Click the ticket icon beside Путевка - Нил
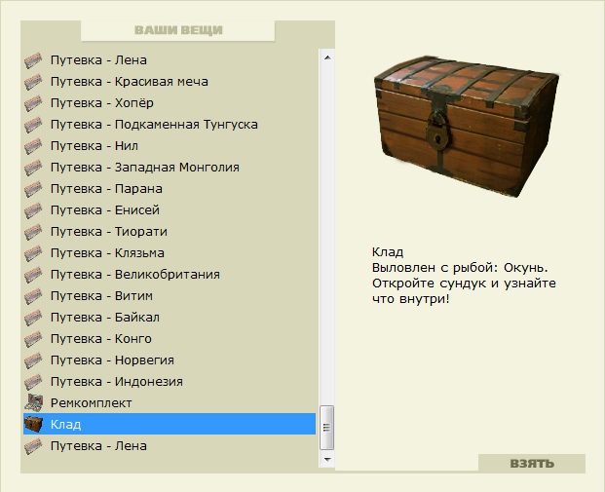The height and width of the screenshot is (492, 605). [x=33, y=146]
